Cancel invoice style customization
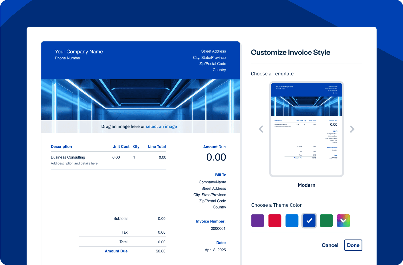Image resolution: width=403 pixels, height=265 pixels. (x=330, y=245)
